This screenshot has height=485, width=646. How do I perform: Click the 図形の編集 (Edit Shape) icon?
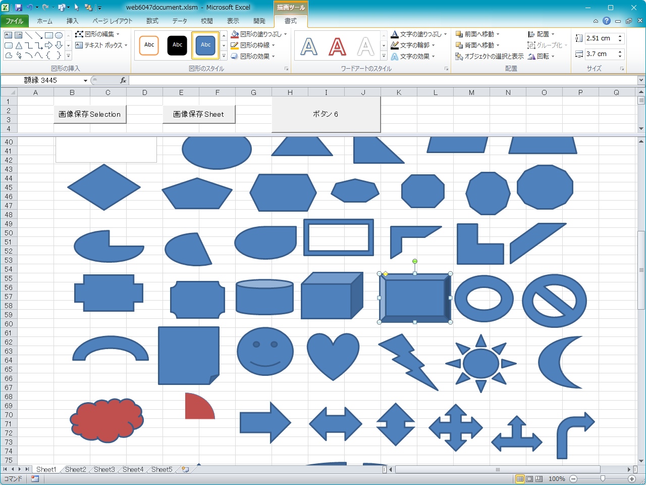click(79, 34)
